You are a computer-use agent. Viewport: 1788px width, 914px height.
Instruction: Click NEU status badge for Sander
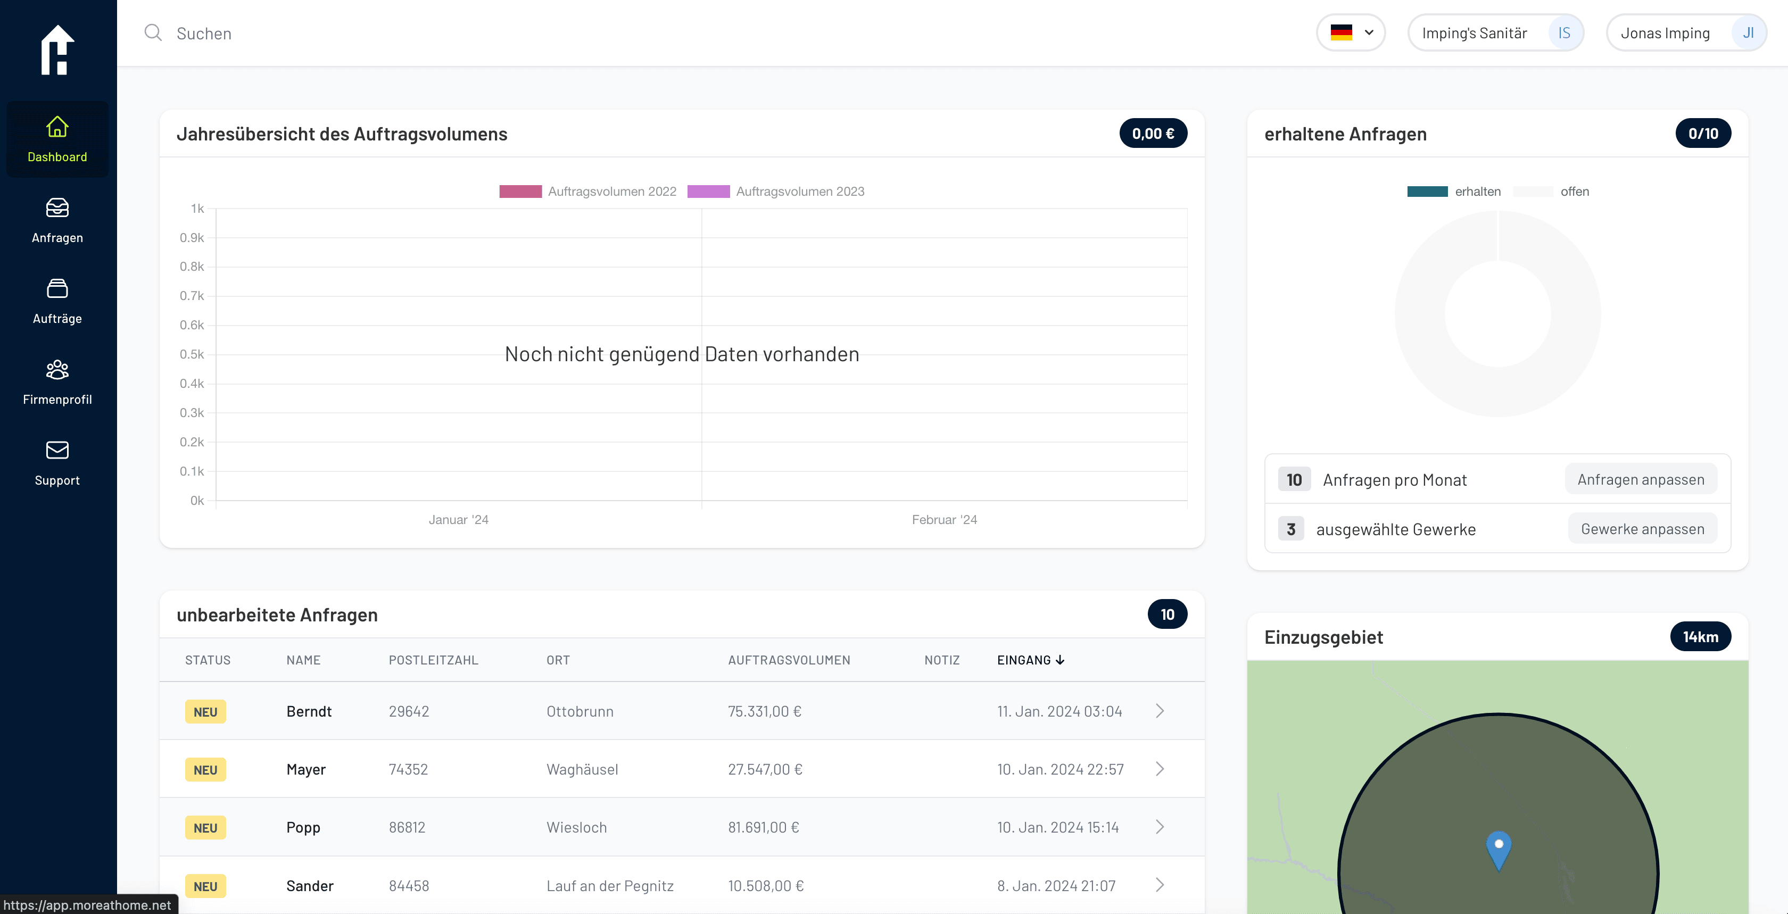coord(205,886)
